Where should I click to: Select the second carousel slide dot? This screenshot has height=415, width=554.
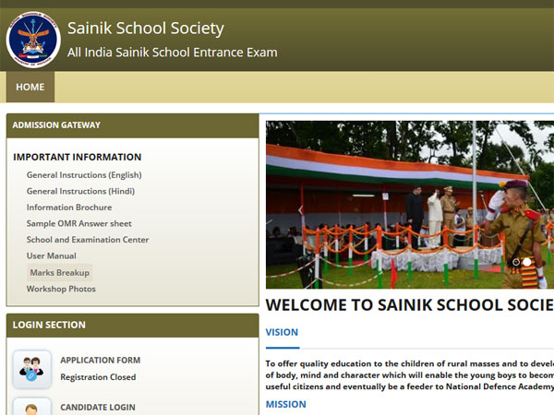coord(527,262)
